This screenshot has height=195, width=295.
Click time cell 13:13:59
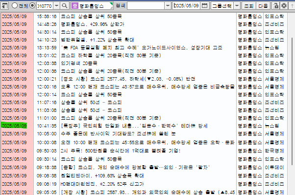pyautogui.click(x=47, y=48)
